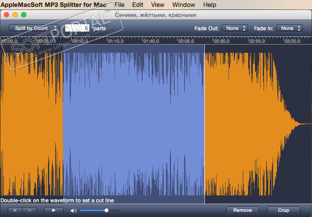
Task: Minimize the window with the yellow button
Action: tap(15, 15)
